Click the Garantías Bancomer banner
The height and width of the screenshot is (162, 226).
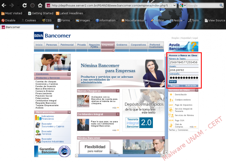click(53, 151)
